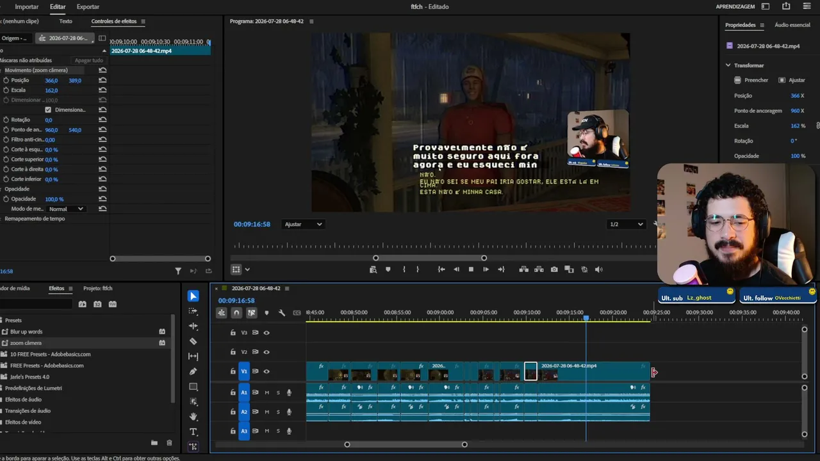
Task: Switch to the Exportar workspace tab
Action: [88, 6]
